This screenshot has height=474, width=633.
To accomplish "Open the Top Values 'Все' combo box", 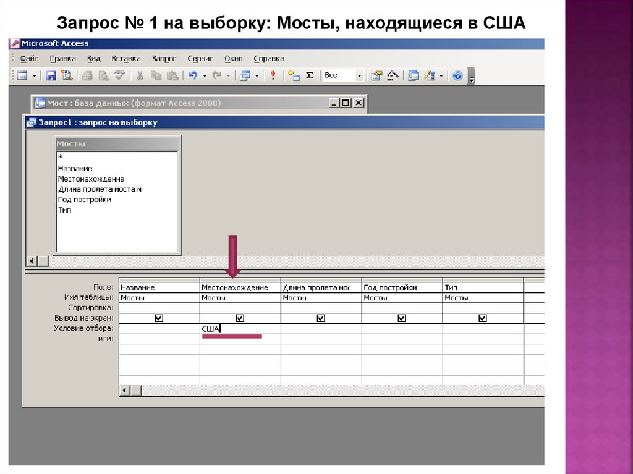I will coord(343,75).
